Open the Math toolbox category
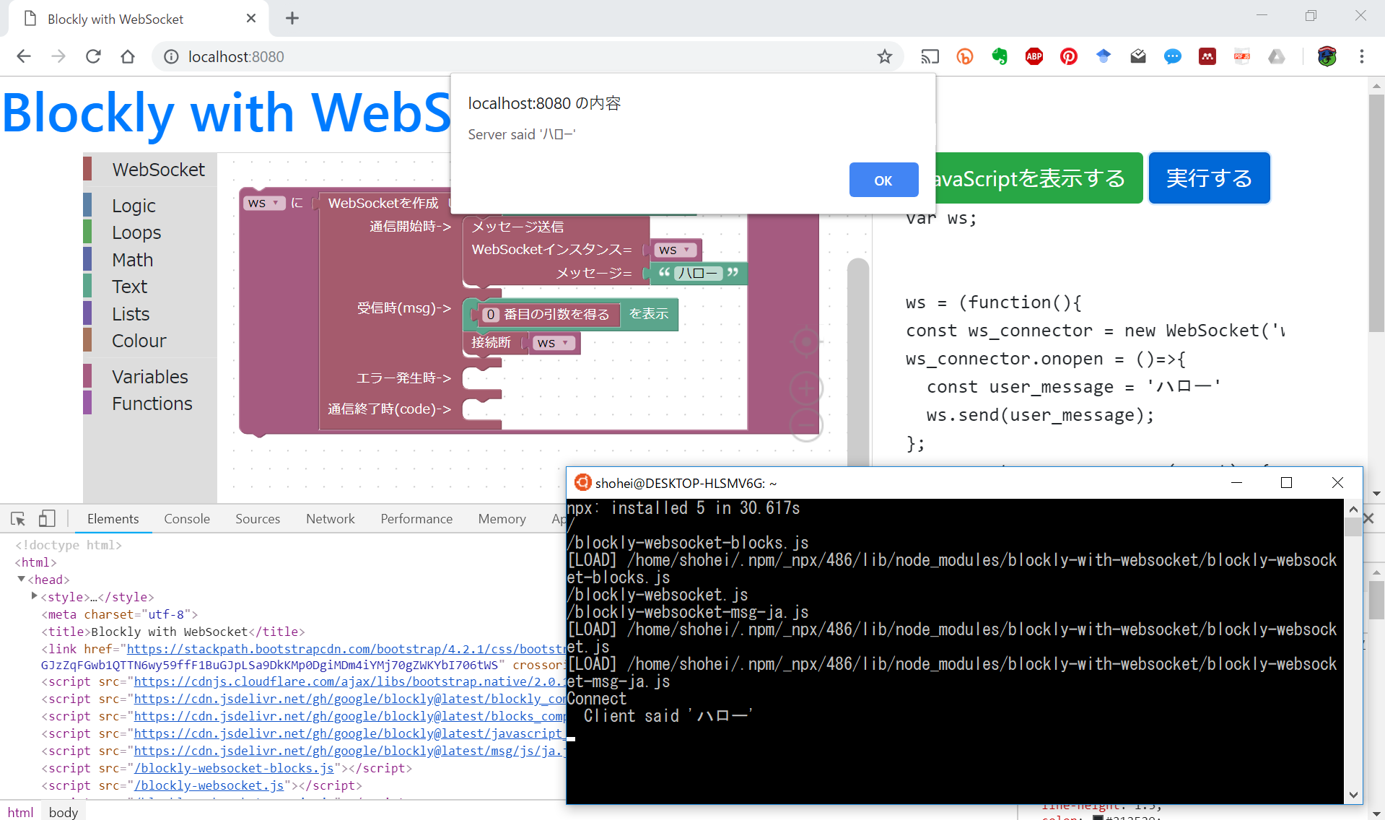The width and height of the screenshot is (1385, 820). pyautogui.click(x=150, y=260)
